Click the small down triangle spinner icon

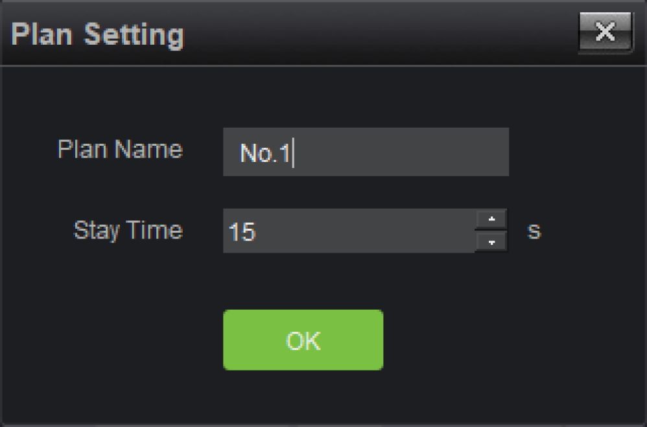(x=491, y=242)
